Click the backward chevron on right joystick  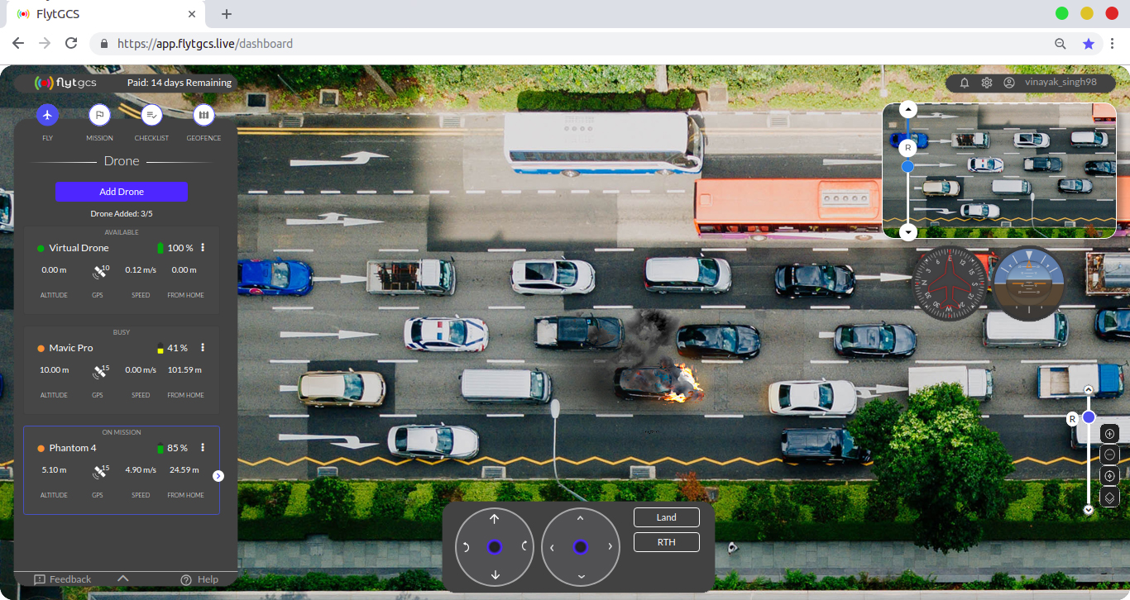pyautogui.click(x=581, y=576)
